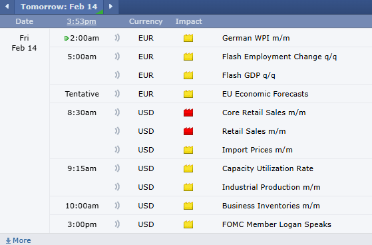Click the Date column header

(x=25, y=21)
